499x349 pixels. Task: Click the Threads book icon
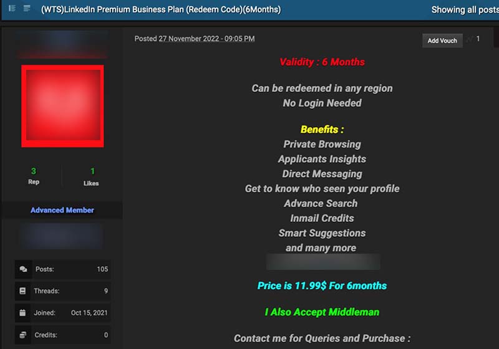23,291
